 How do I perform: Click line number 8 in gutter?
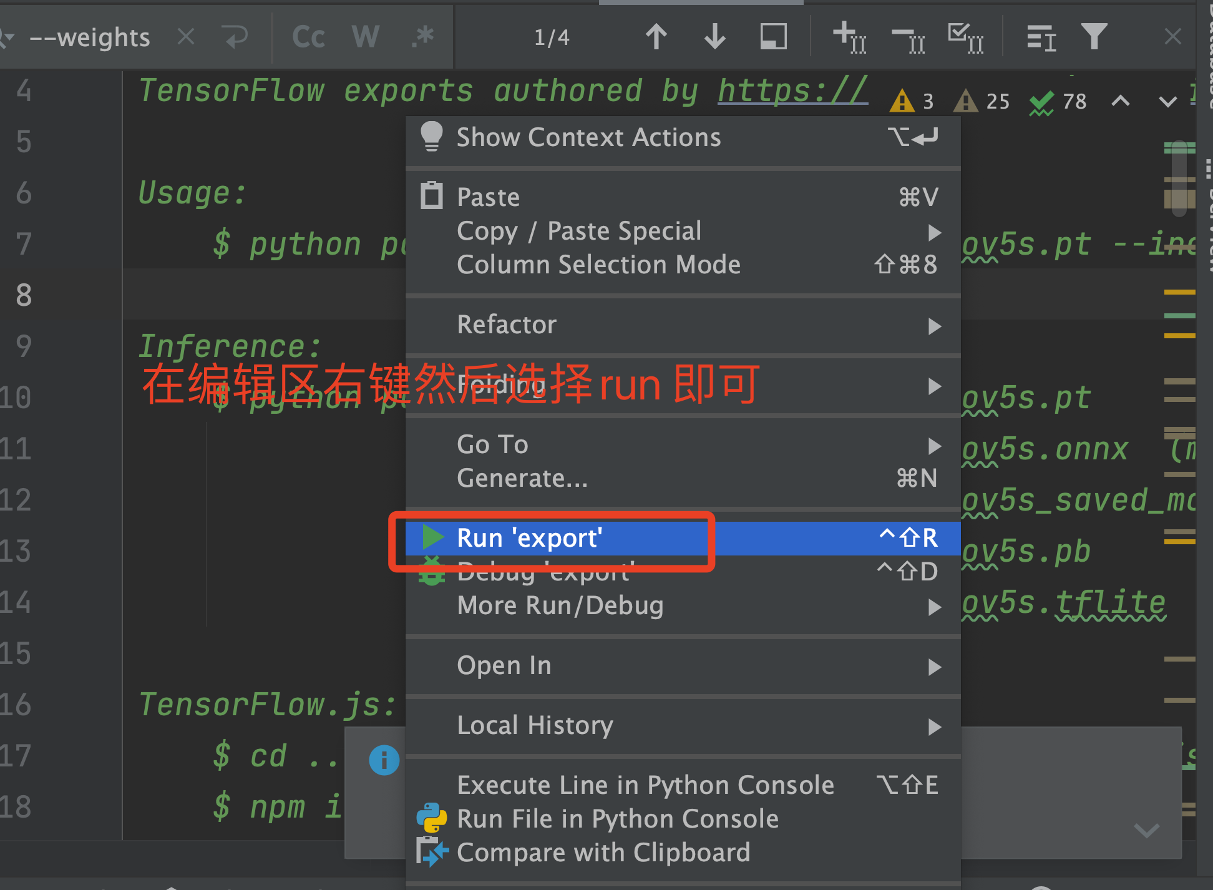pyautogui.click(x=24, y=295)
